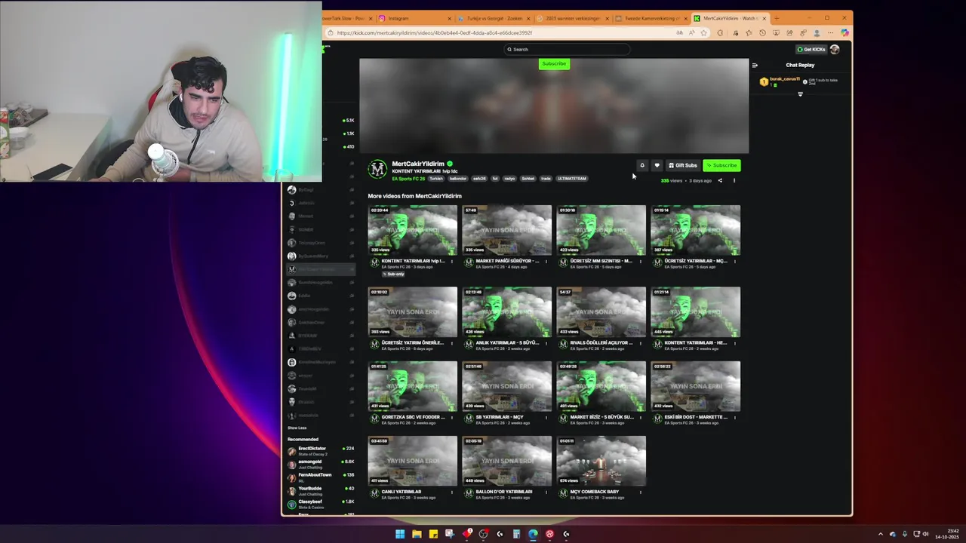This screenshot has width=966, height=543.
Task: Open three-dot menu for CANLI YATIRIMLAR video
Action: pyautogui.click(x=452, y=492)
